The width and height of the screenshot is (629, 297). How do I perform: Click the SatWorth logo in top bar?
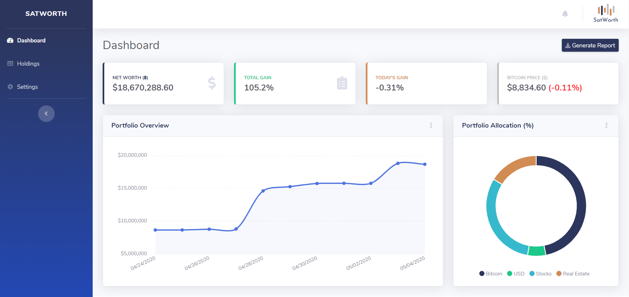(x=605, y=13)
